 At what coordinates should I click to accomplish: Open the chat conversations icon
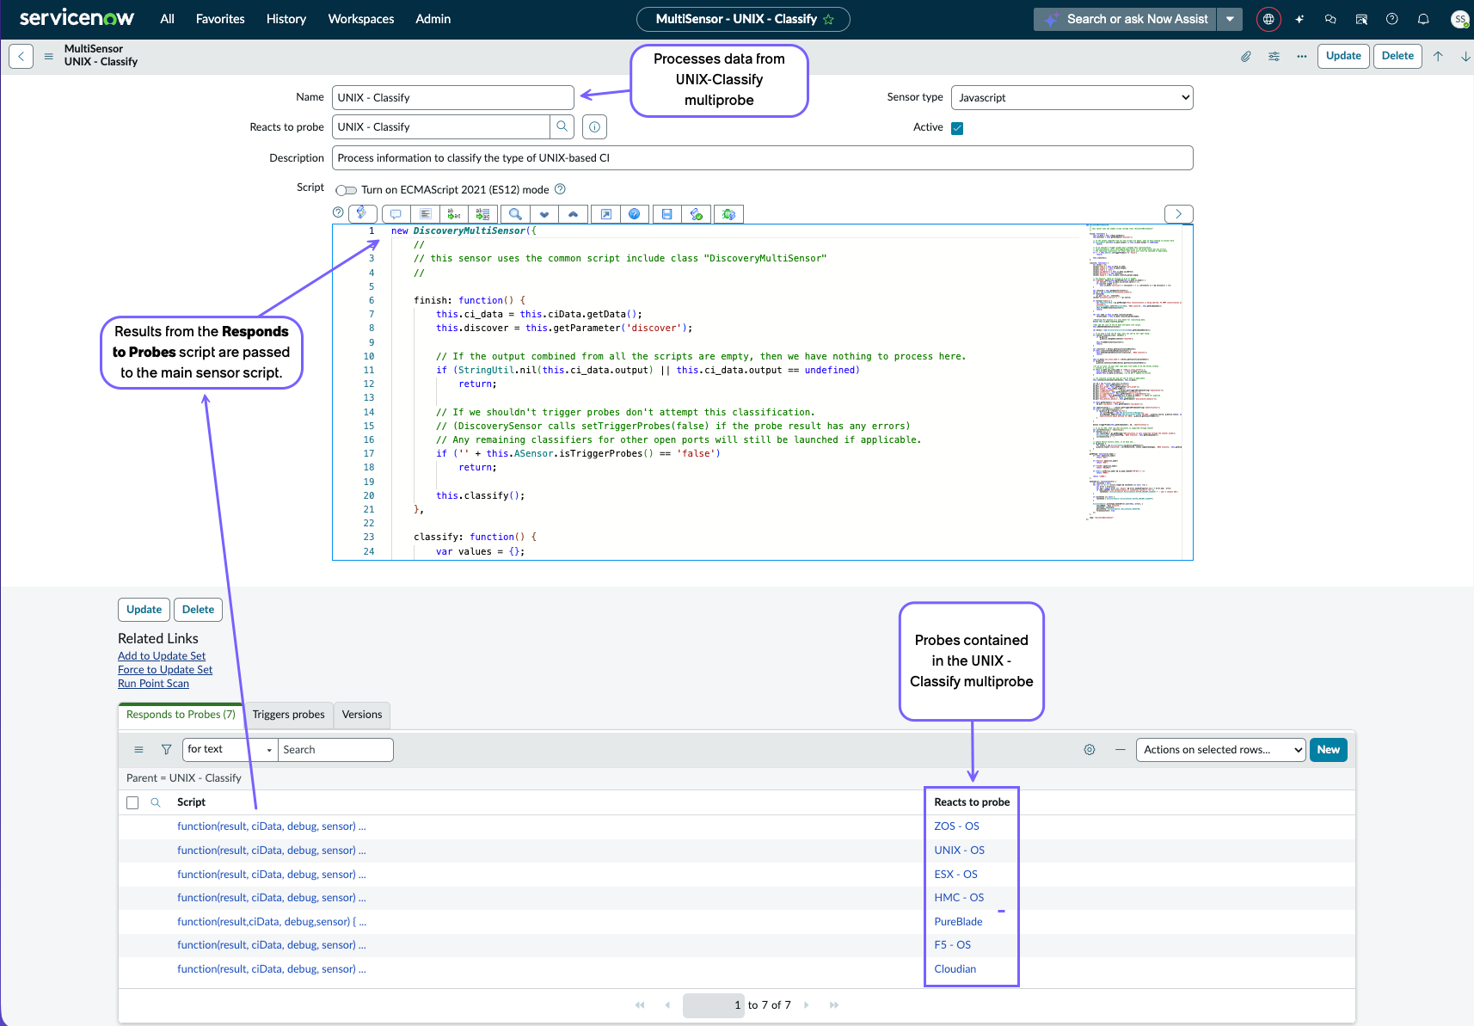1330,19
